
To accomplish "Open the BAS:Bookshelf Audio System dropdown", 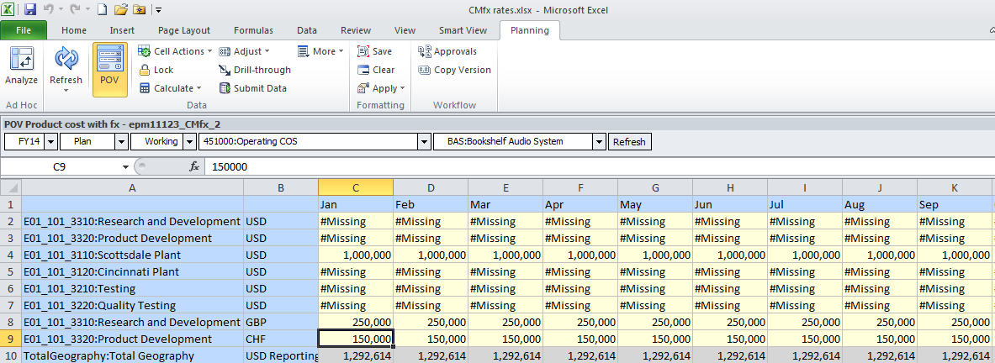I will click(599, 142).
